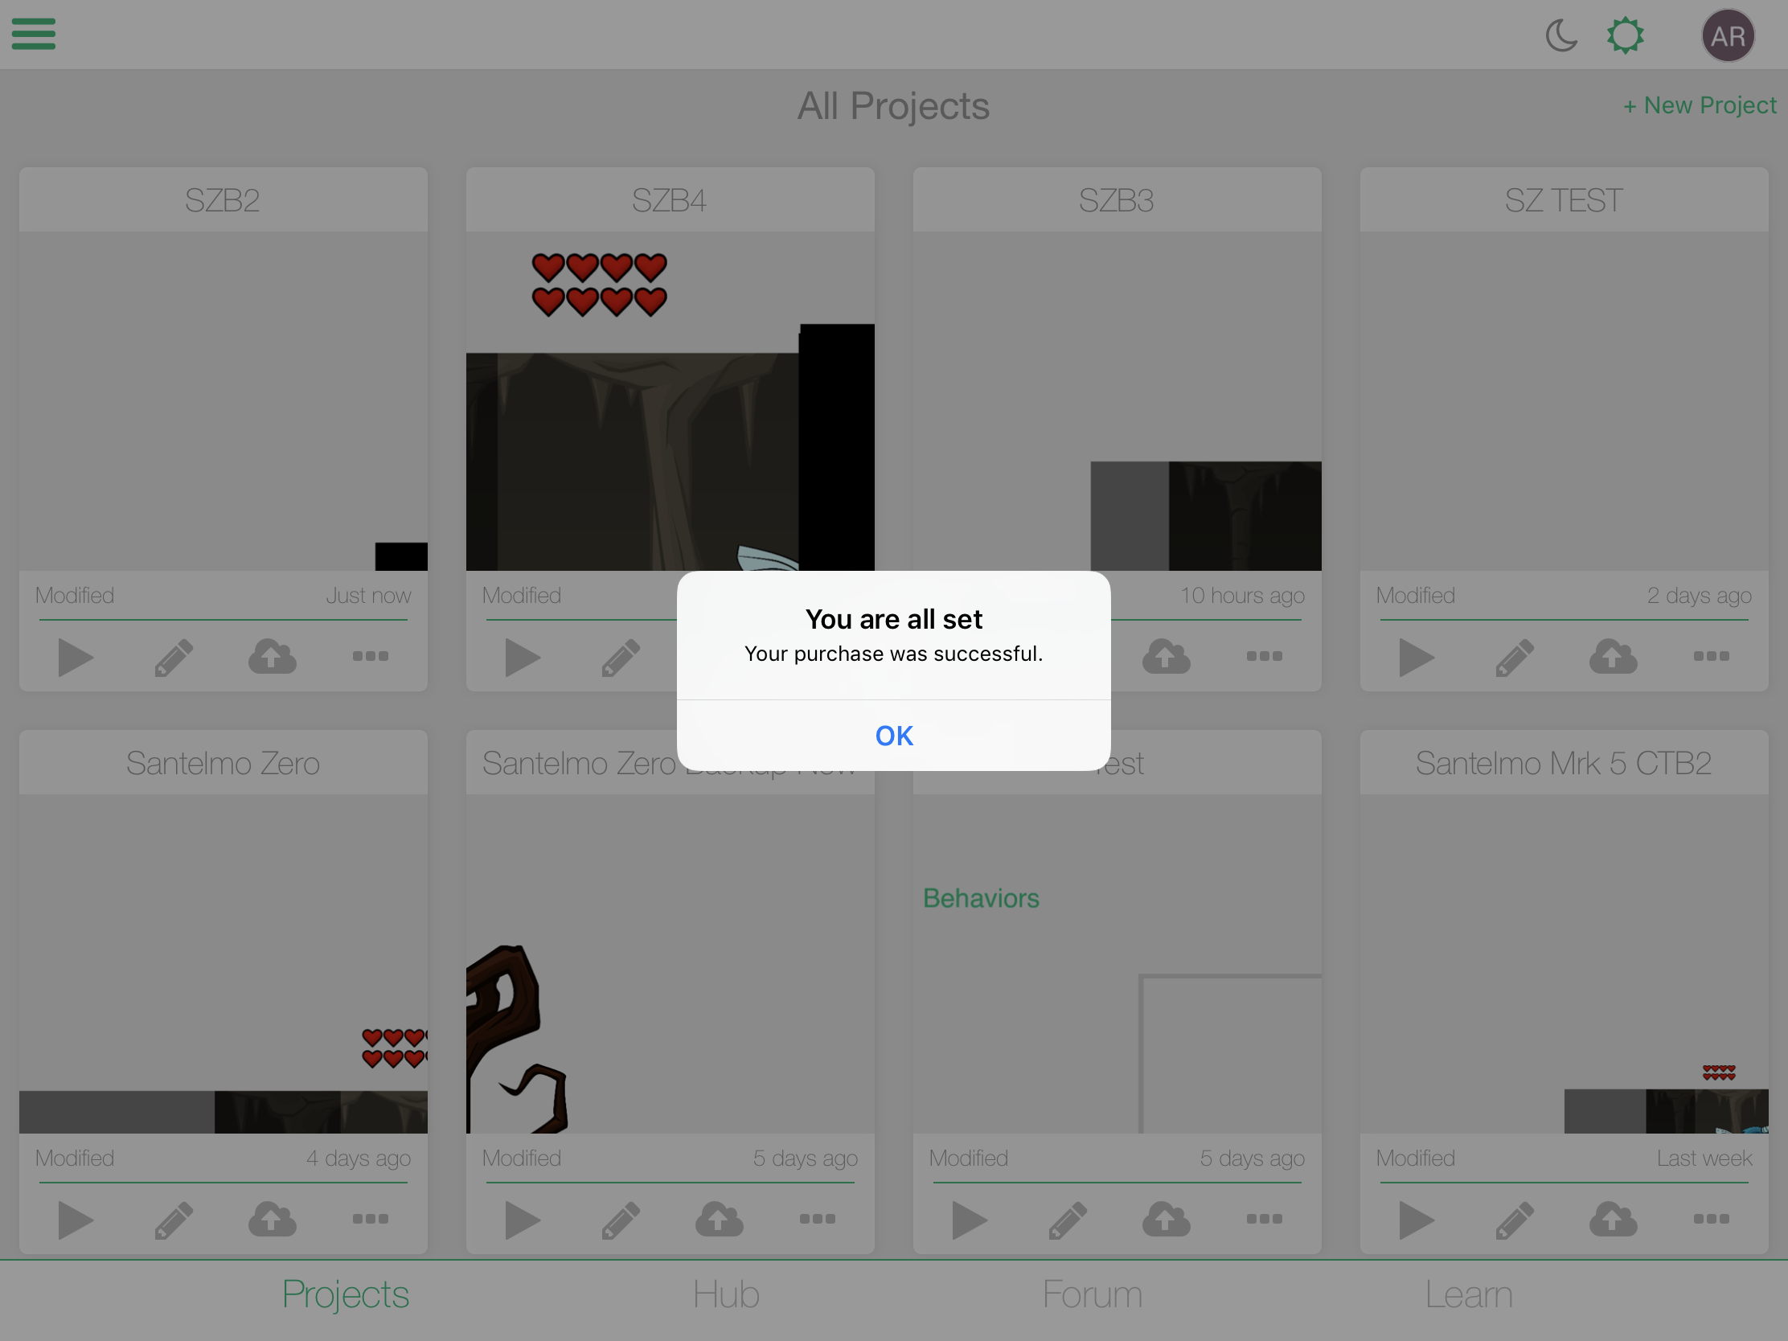Upload SZB2 to the cloud
Screen dimensions: 1788x1341
[273, 656]
